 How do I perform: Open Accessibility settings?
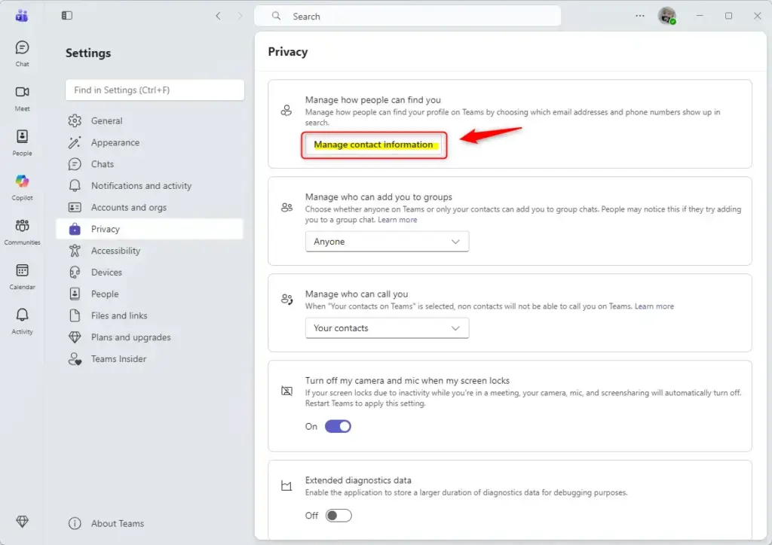coord(150,251)
